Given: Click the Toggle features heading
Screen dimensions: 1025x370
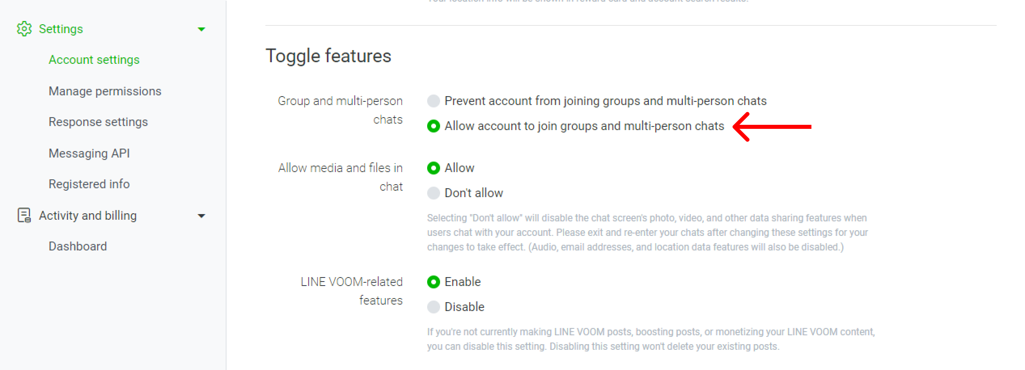Looking at the screenshot, I should point(328,56).
